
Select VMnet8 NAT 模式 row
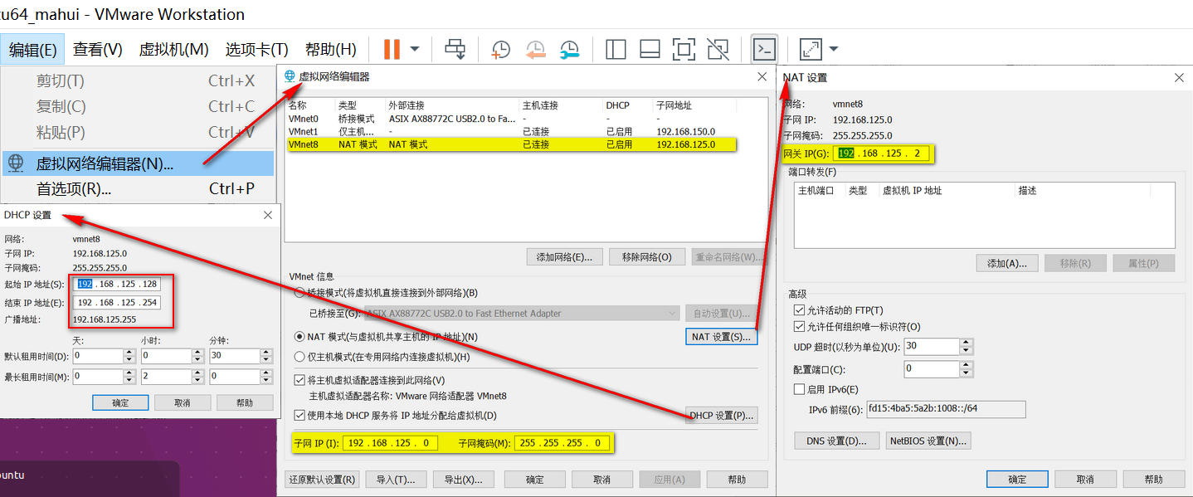coord(510,144)
